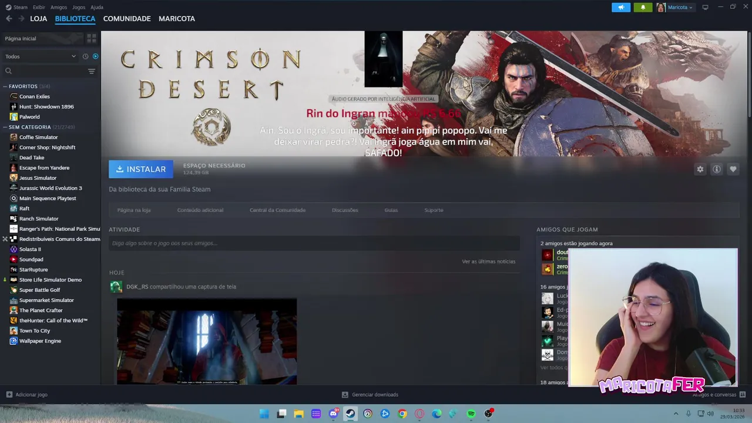
Task: Click the library search field
Action: click(46, 71)
